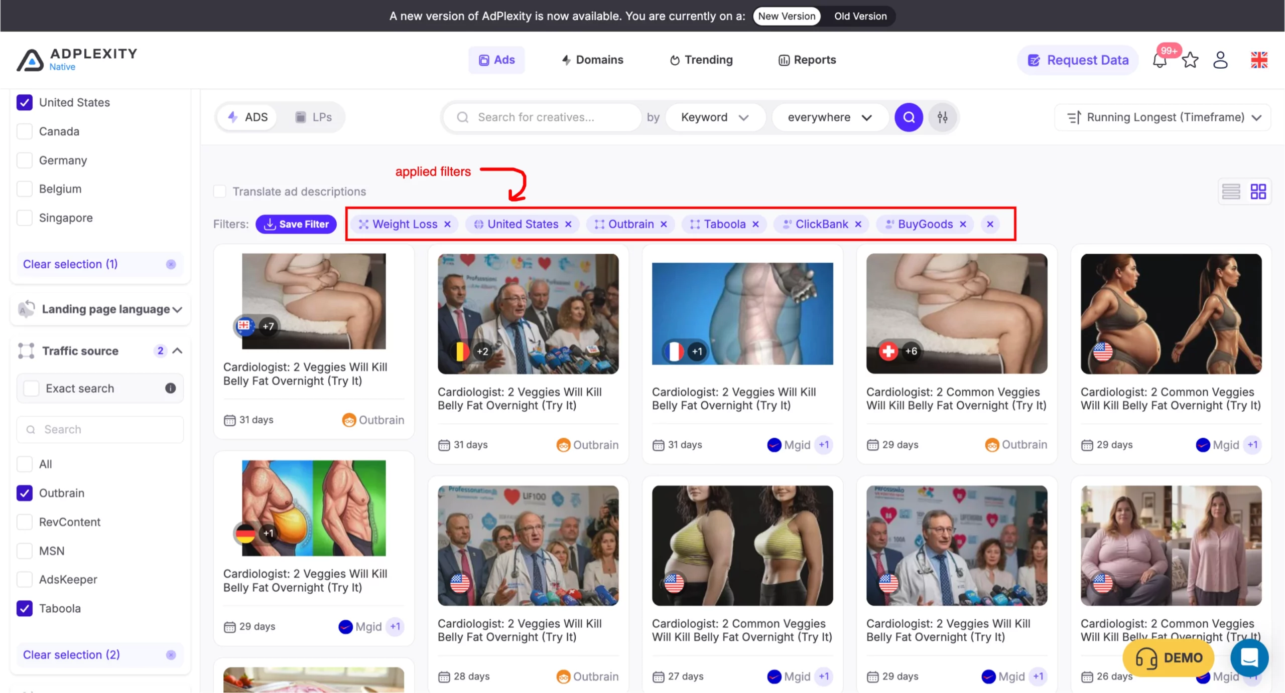Click +6 countries badge on Swiss-flag ad
The image size is (1285, 693).
pos(911,351)
